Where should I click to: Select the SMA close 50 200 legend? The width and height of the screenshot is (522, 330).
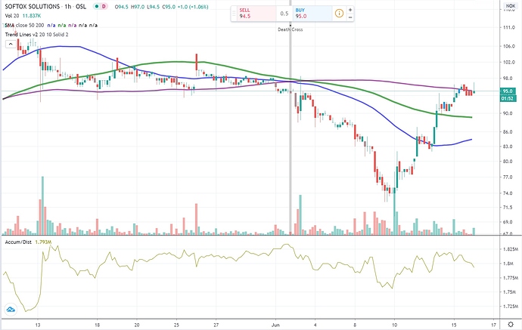point(24,25)
